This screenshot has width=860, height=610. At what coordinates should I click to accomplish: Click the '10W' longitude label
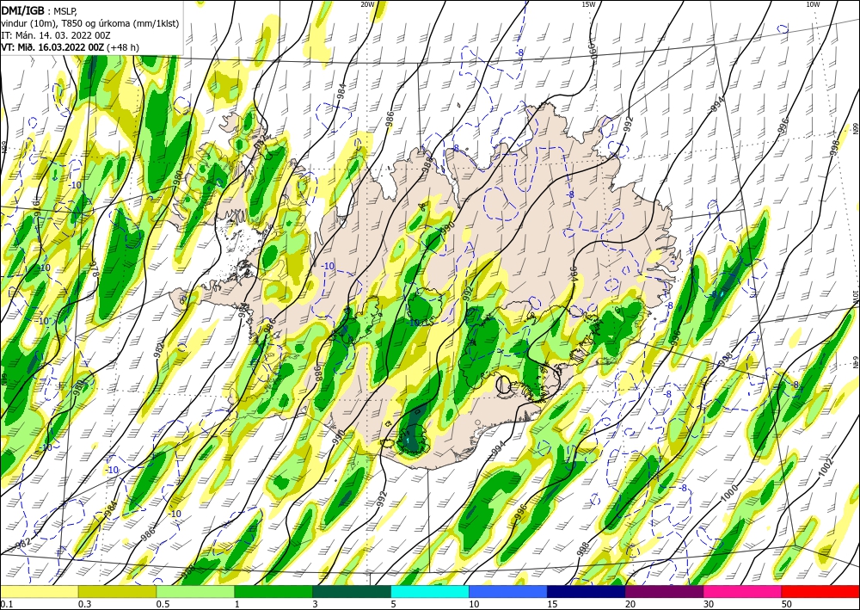point(813,4)
